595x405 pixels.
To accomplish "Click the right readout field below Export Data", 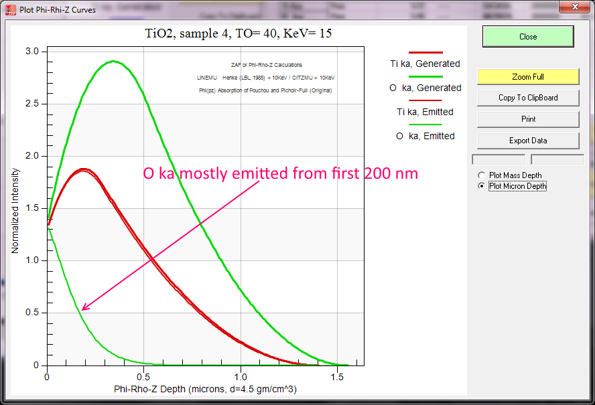I will [557, 159].
